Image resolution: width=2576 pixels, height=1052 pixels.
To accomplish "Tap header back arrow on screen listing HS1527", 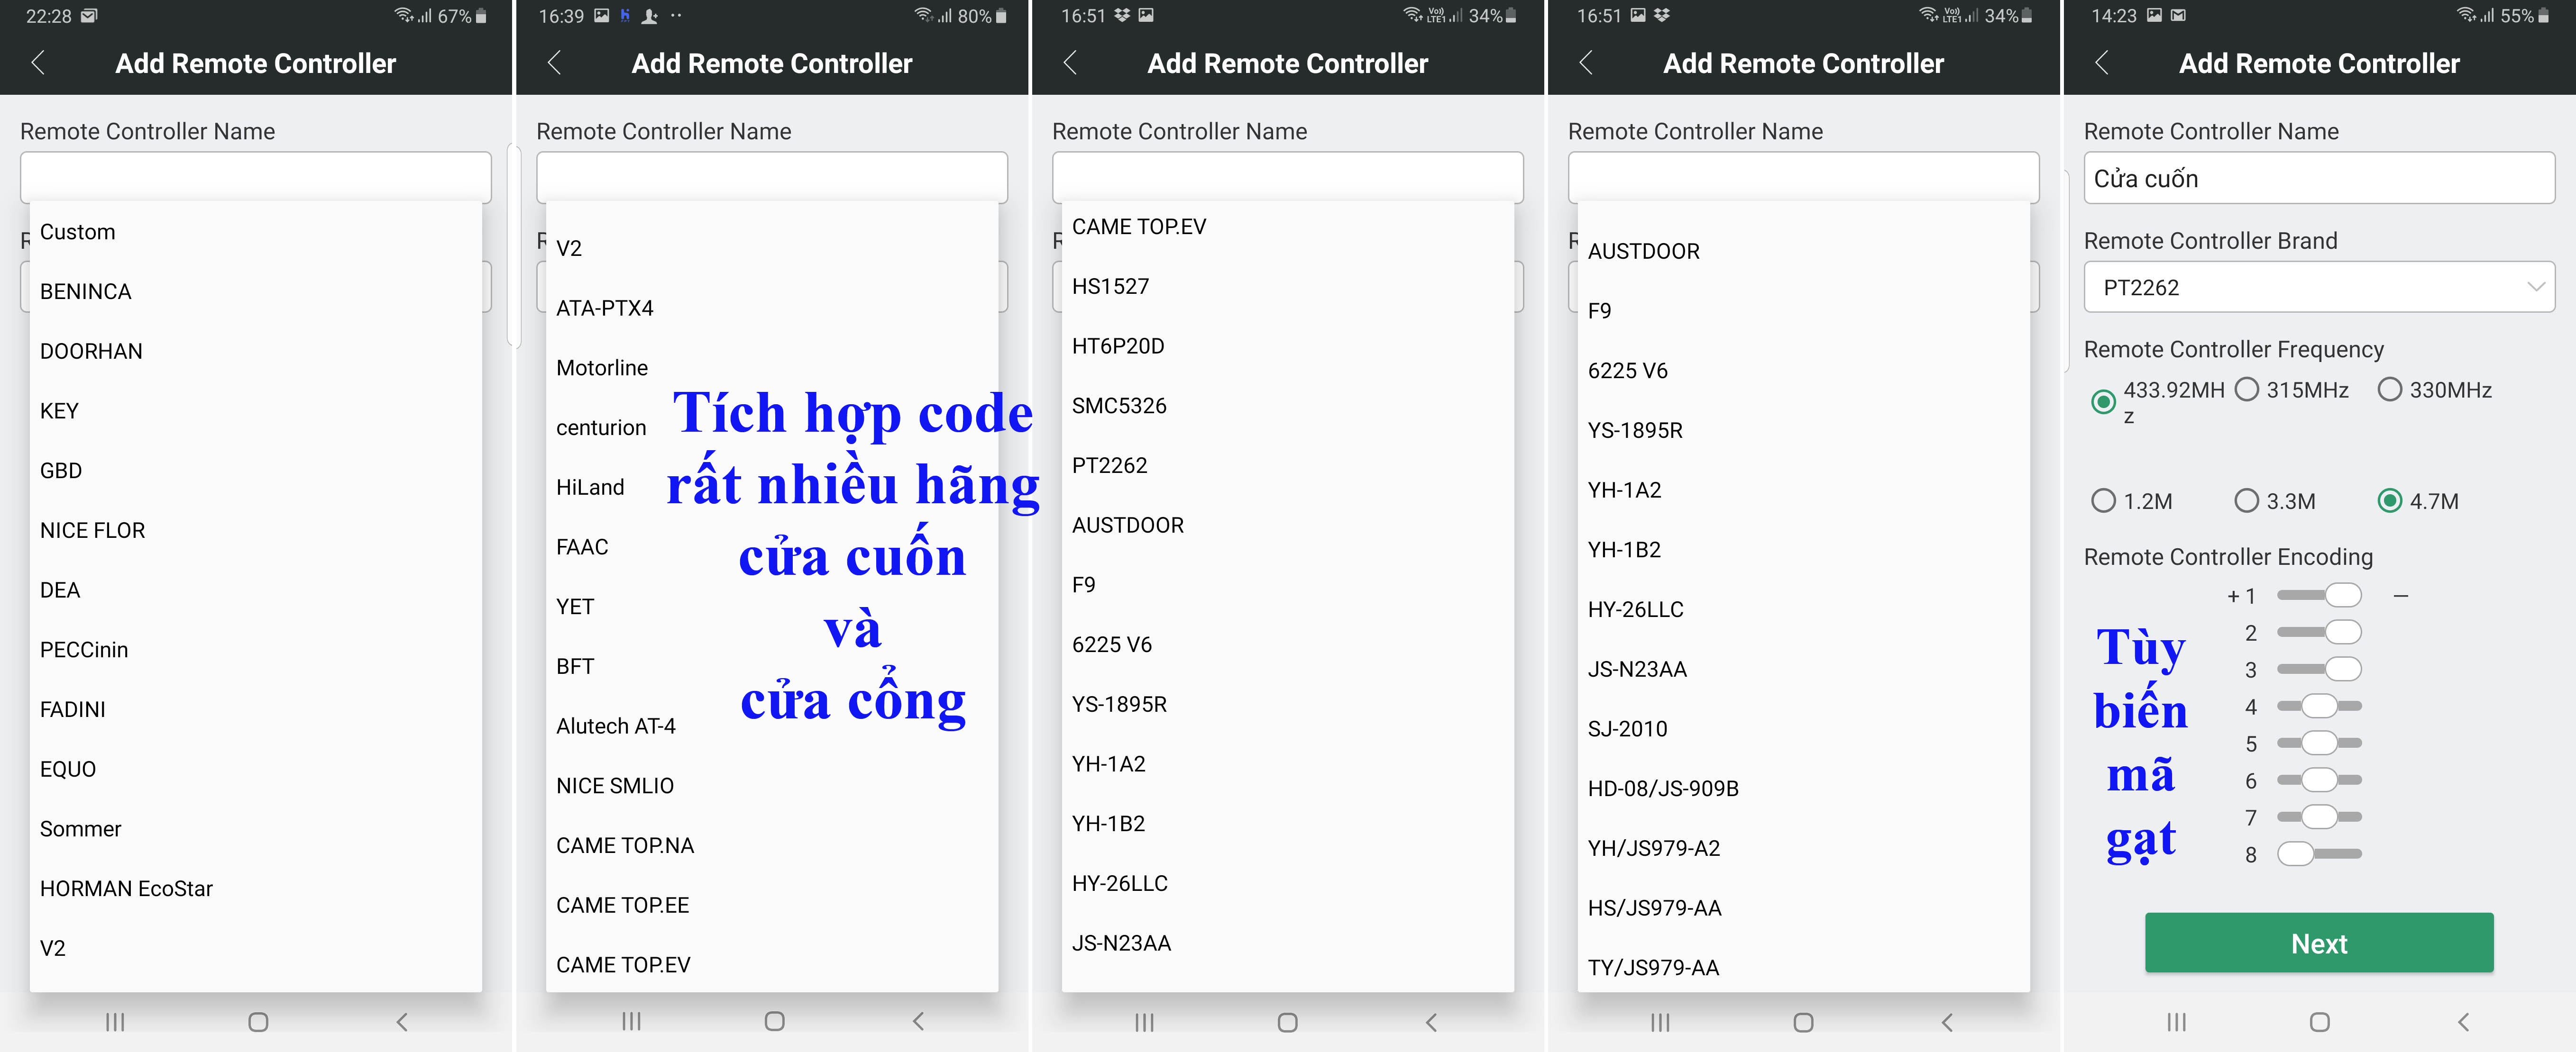I will click(x=1070, y=63).
